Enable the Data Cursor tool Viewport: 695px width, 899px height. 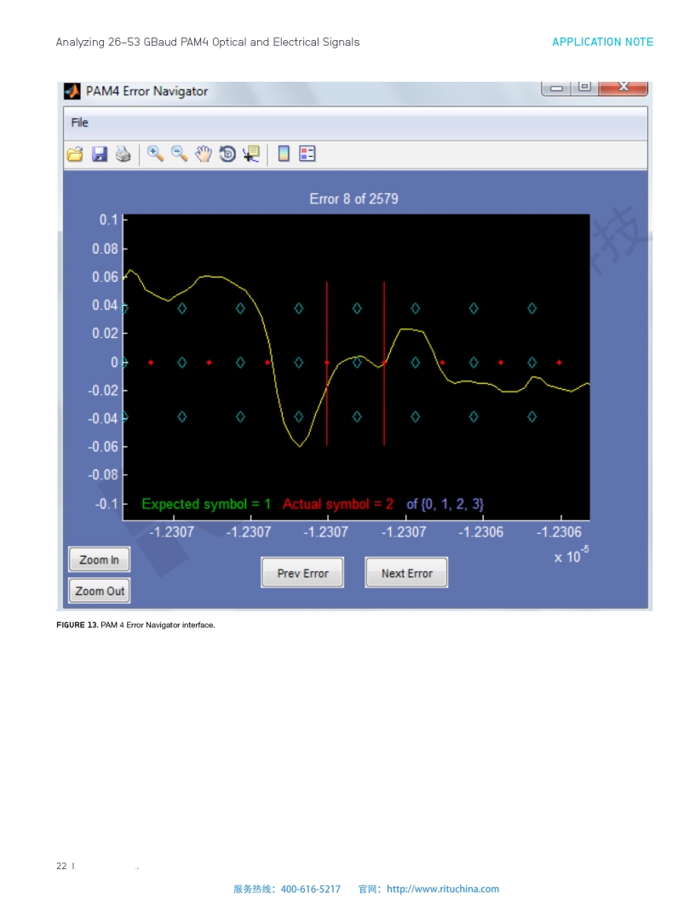click(251, 154)
